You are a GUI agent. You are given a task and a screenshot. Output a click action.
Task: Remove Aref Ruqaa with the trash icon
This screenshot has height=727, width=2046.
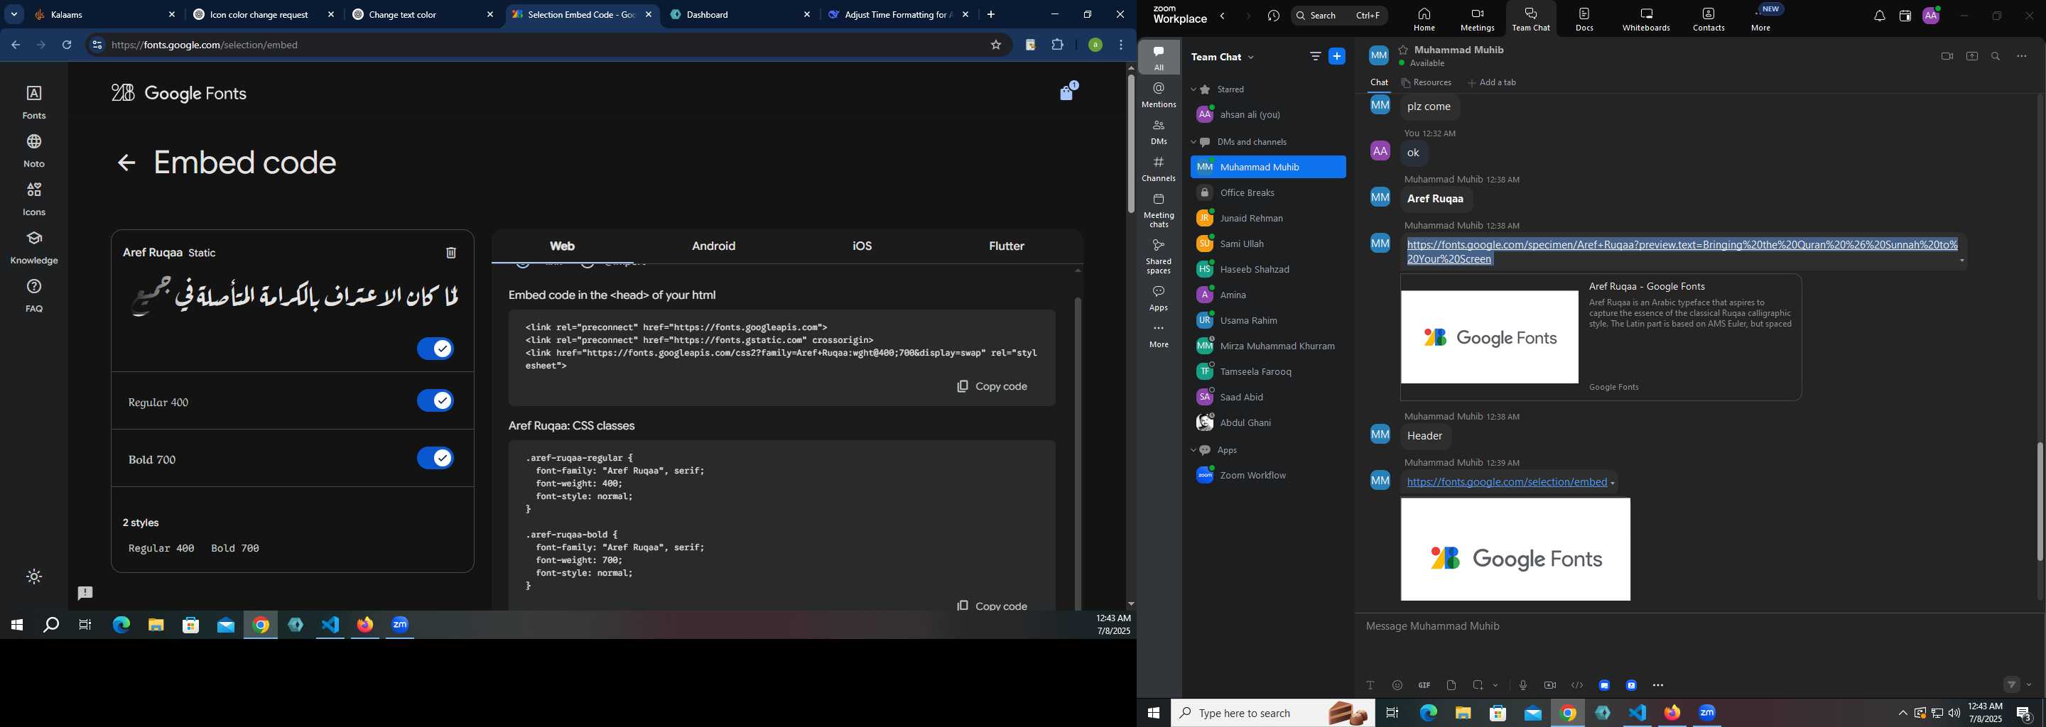451,252
